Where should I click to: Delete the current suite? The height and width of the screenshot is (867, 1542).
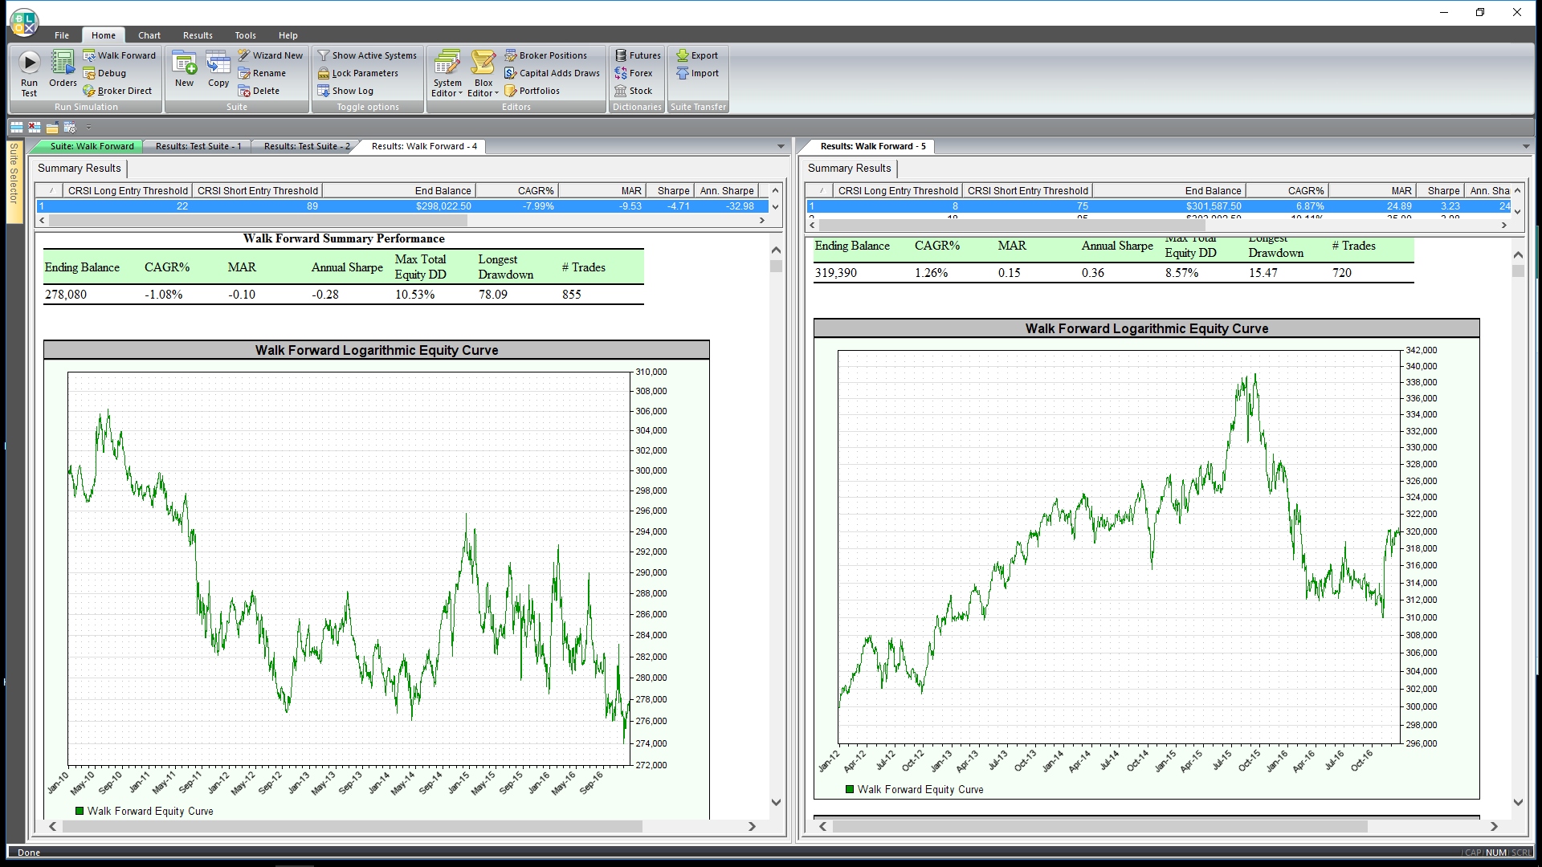(259, 91)
